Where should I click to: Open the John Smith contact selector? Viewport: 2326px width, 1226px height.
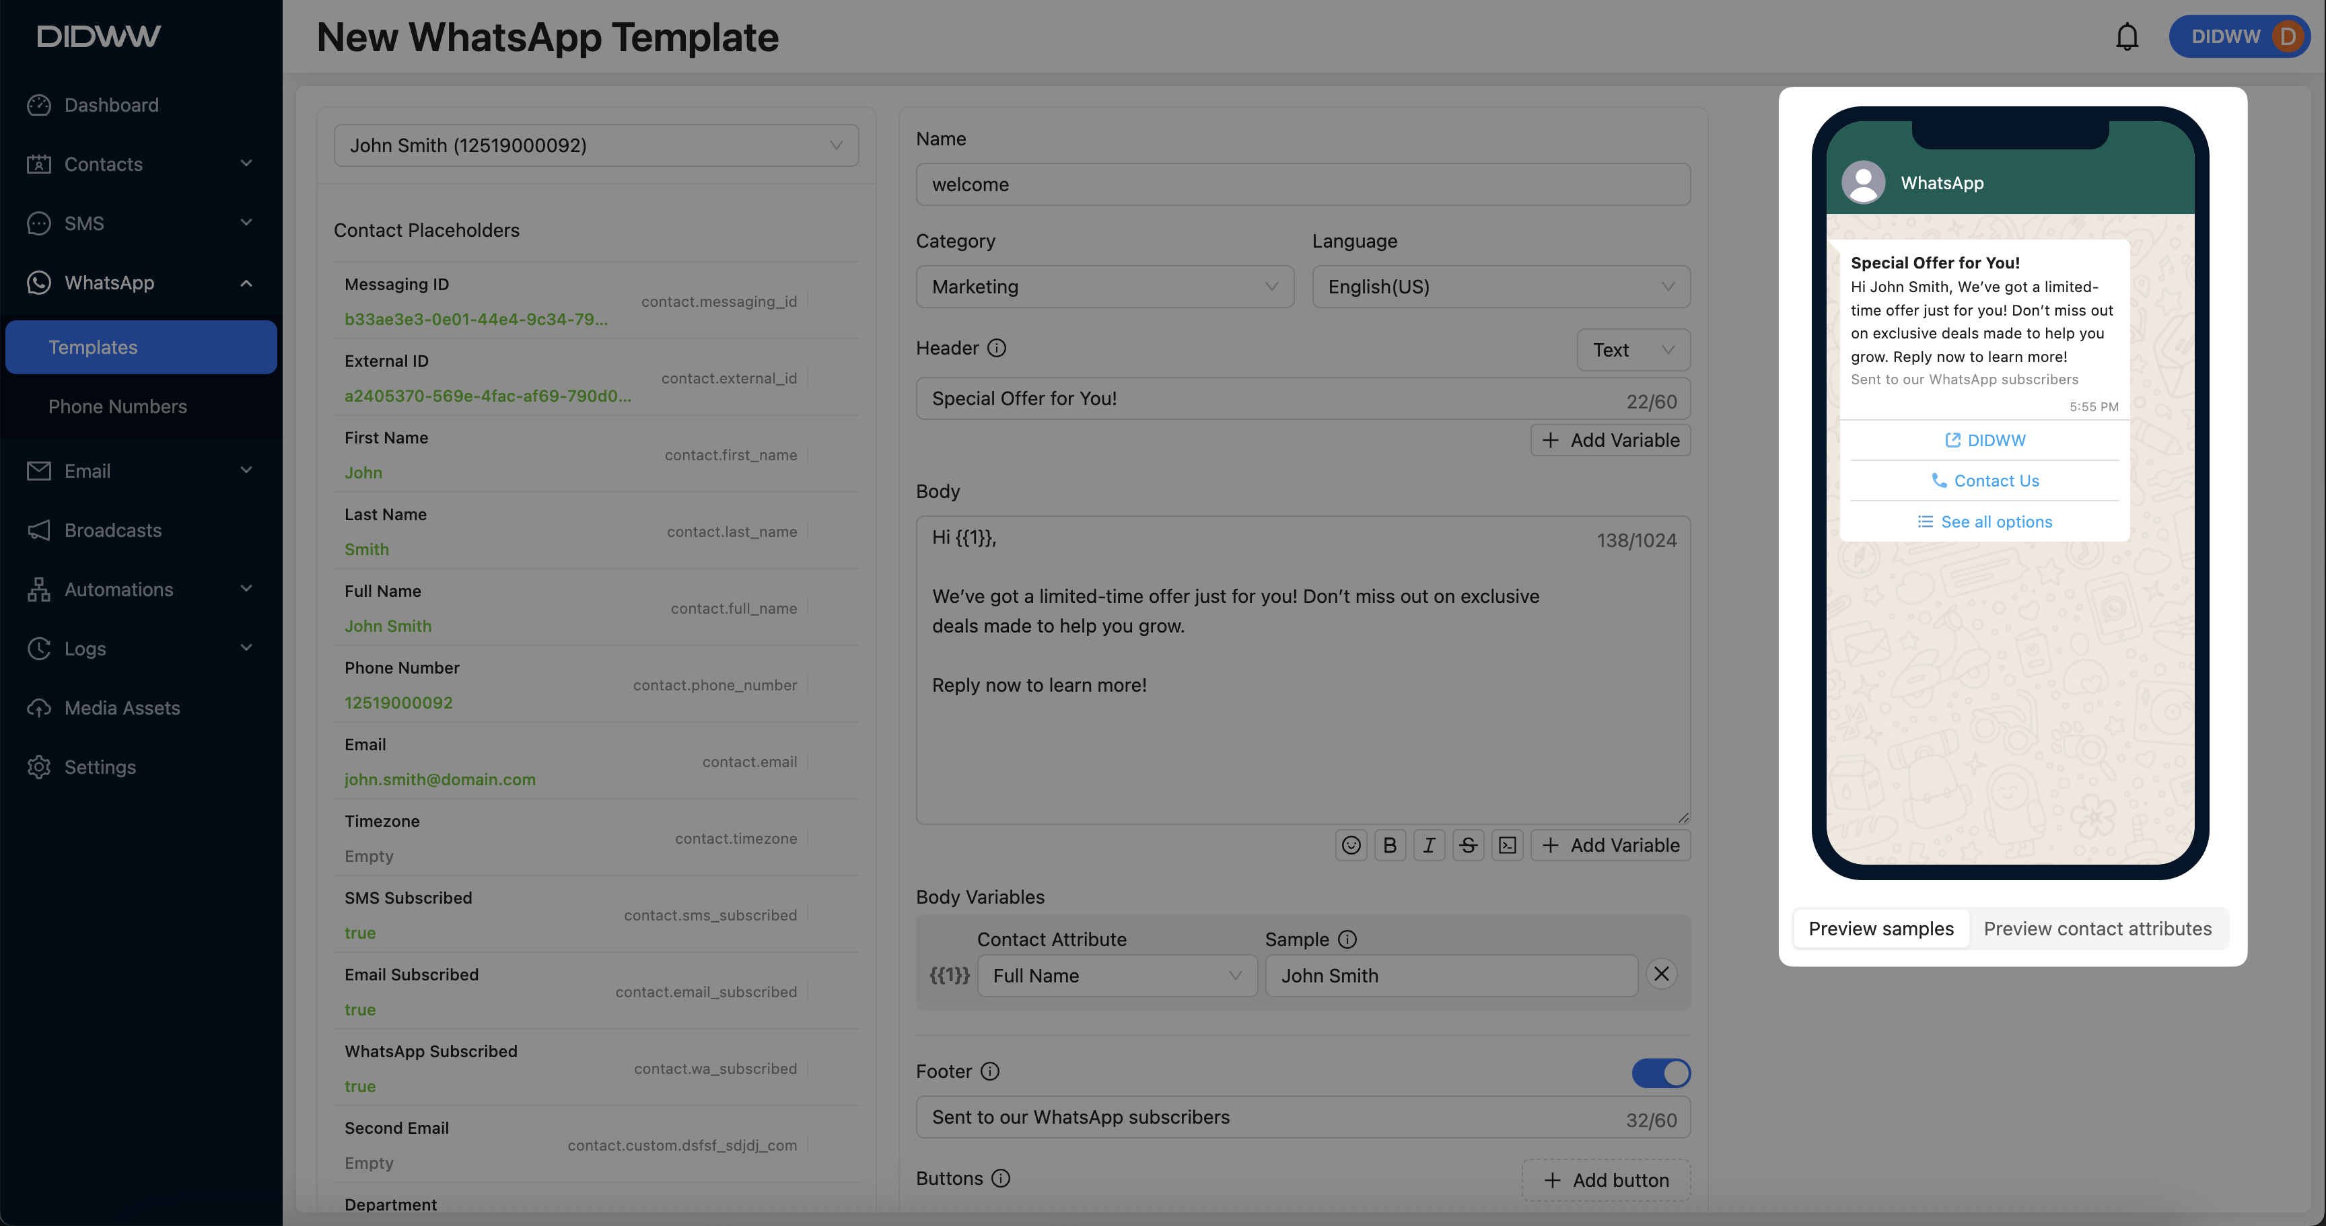pyautogui.click(x=596, y=145)
